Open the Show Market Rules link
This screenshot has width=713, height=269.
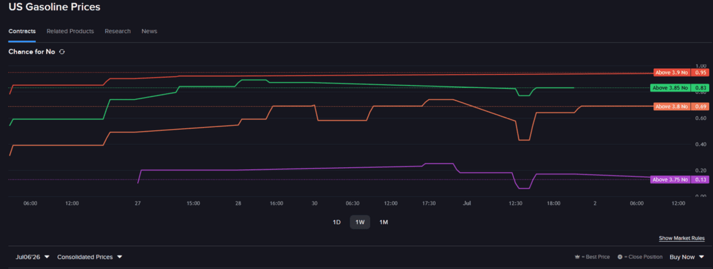682,239
